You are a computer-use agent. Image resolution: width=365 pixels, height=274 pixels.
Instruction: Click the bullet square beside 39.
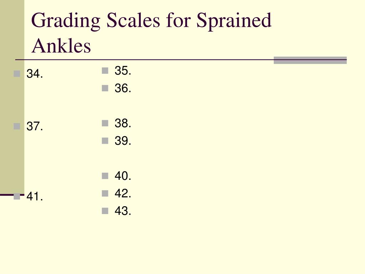point(105,141)
